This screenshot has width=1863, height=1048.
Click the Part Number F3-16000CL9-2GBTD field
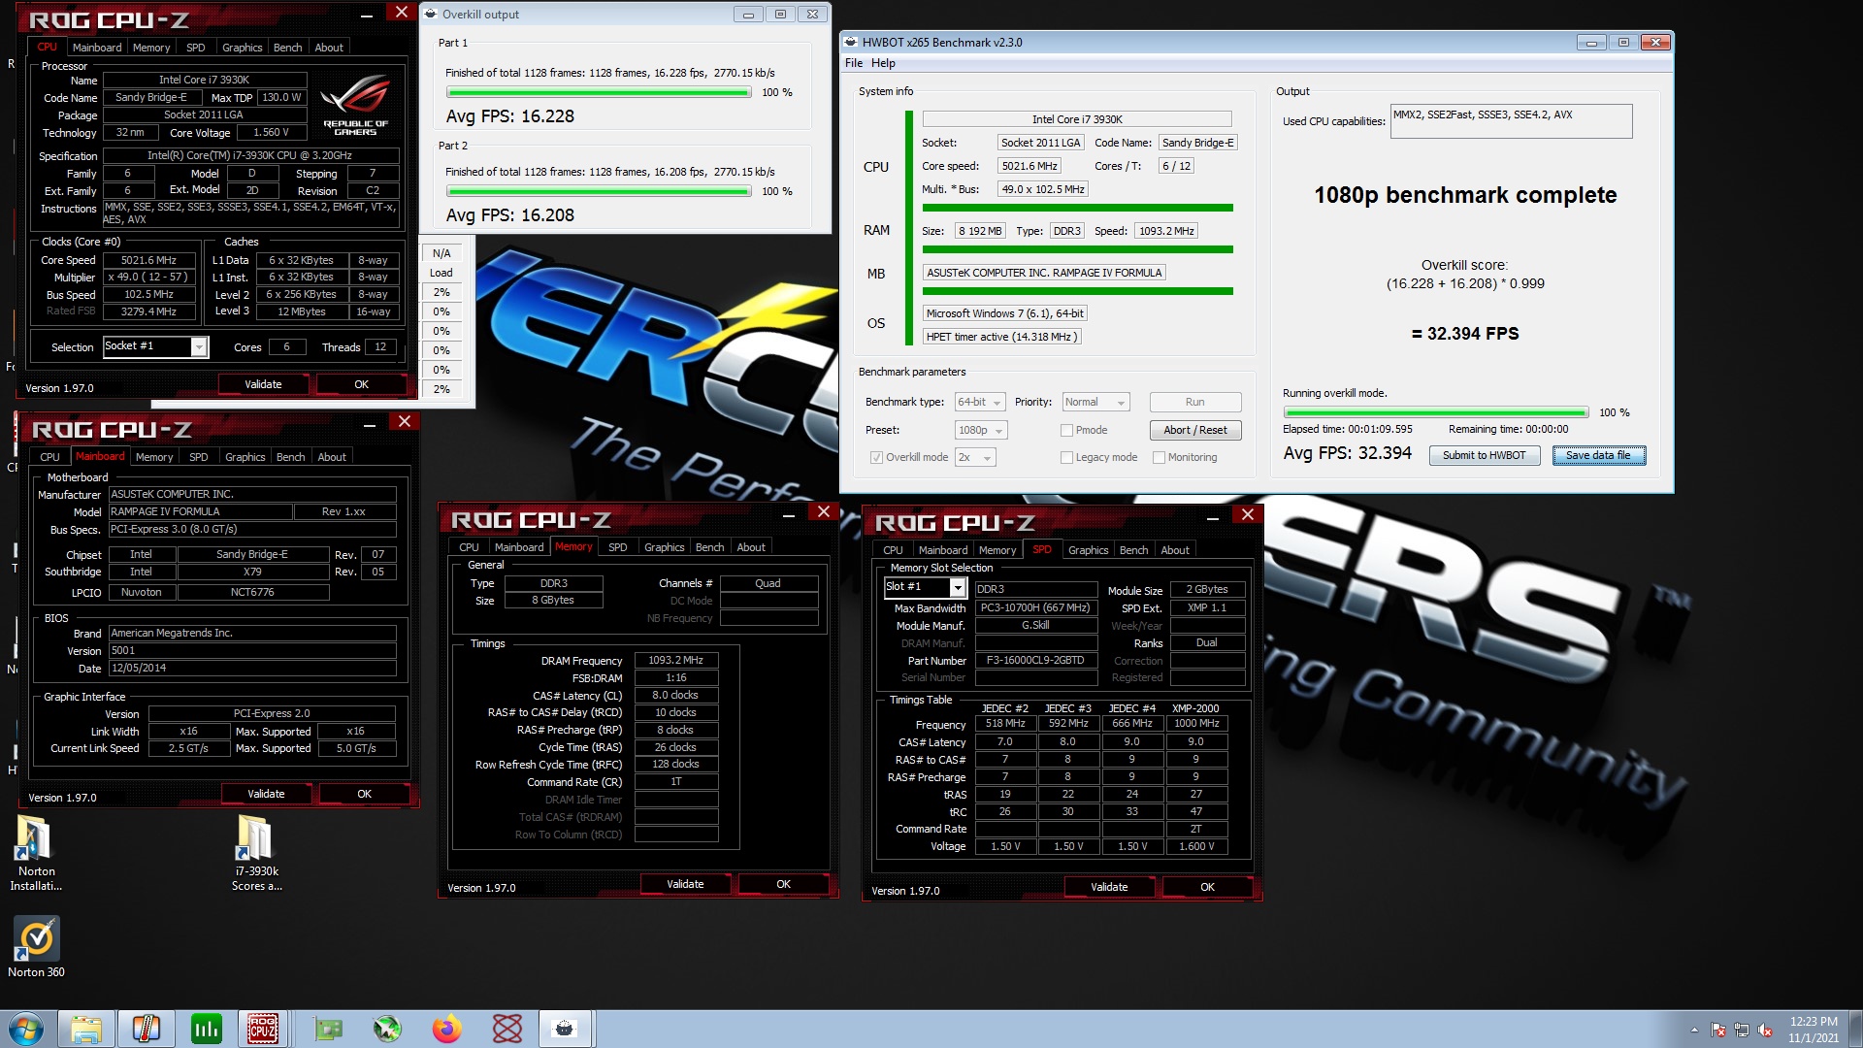[1035, 661]
